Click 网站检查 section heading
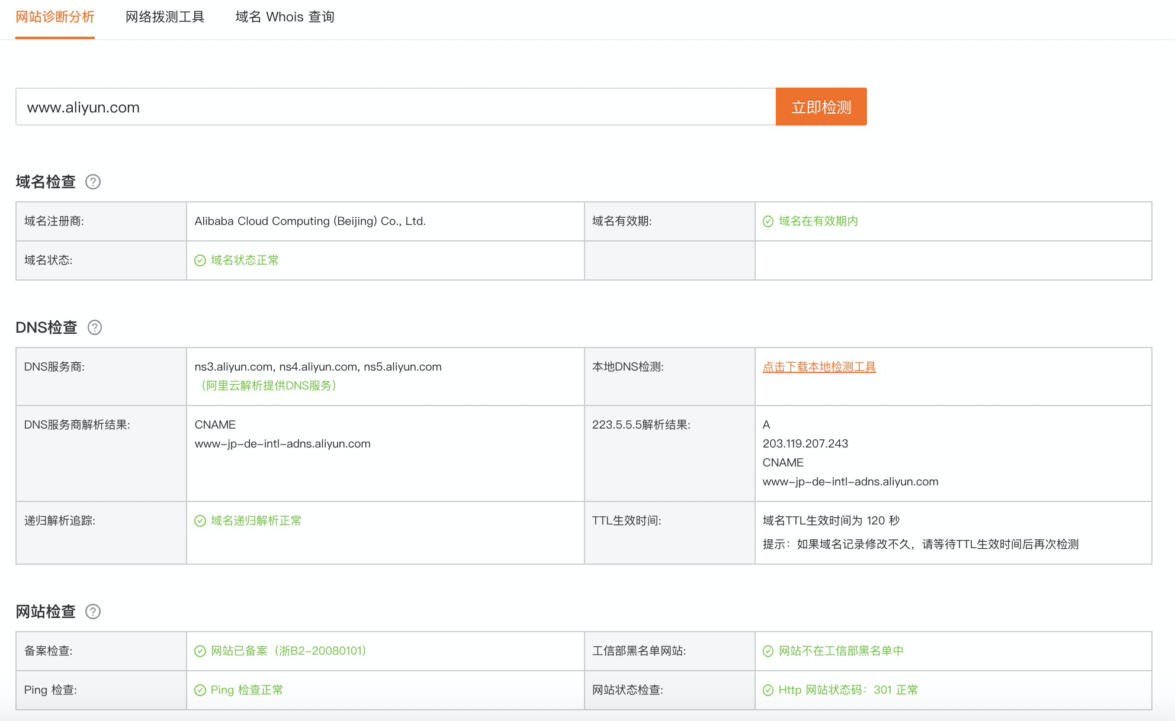Screen dimensions: 1175x721 click(46, 611)
